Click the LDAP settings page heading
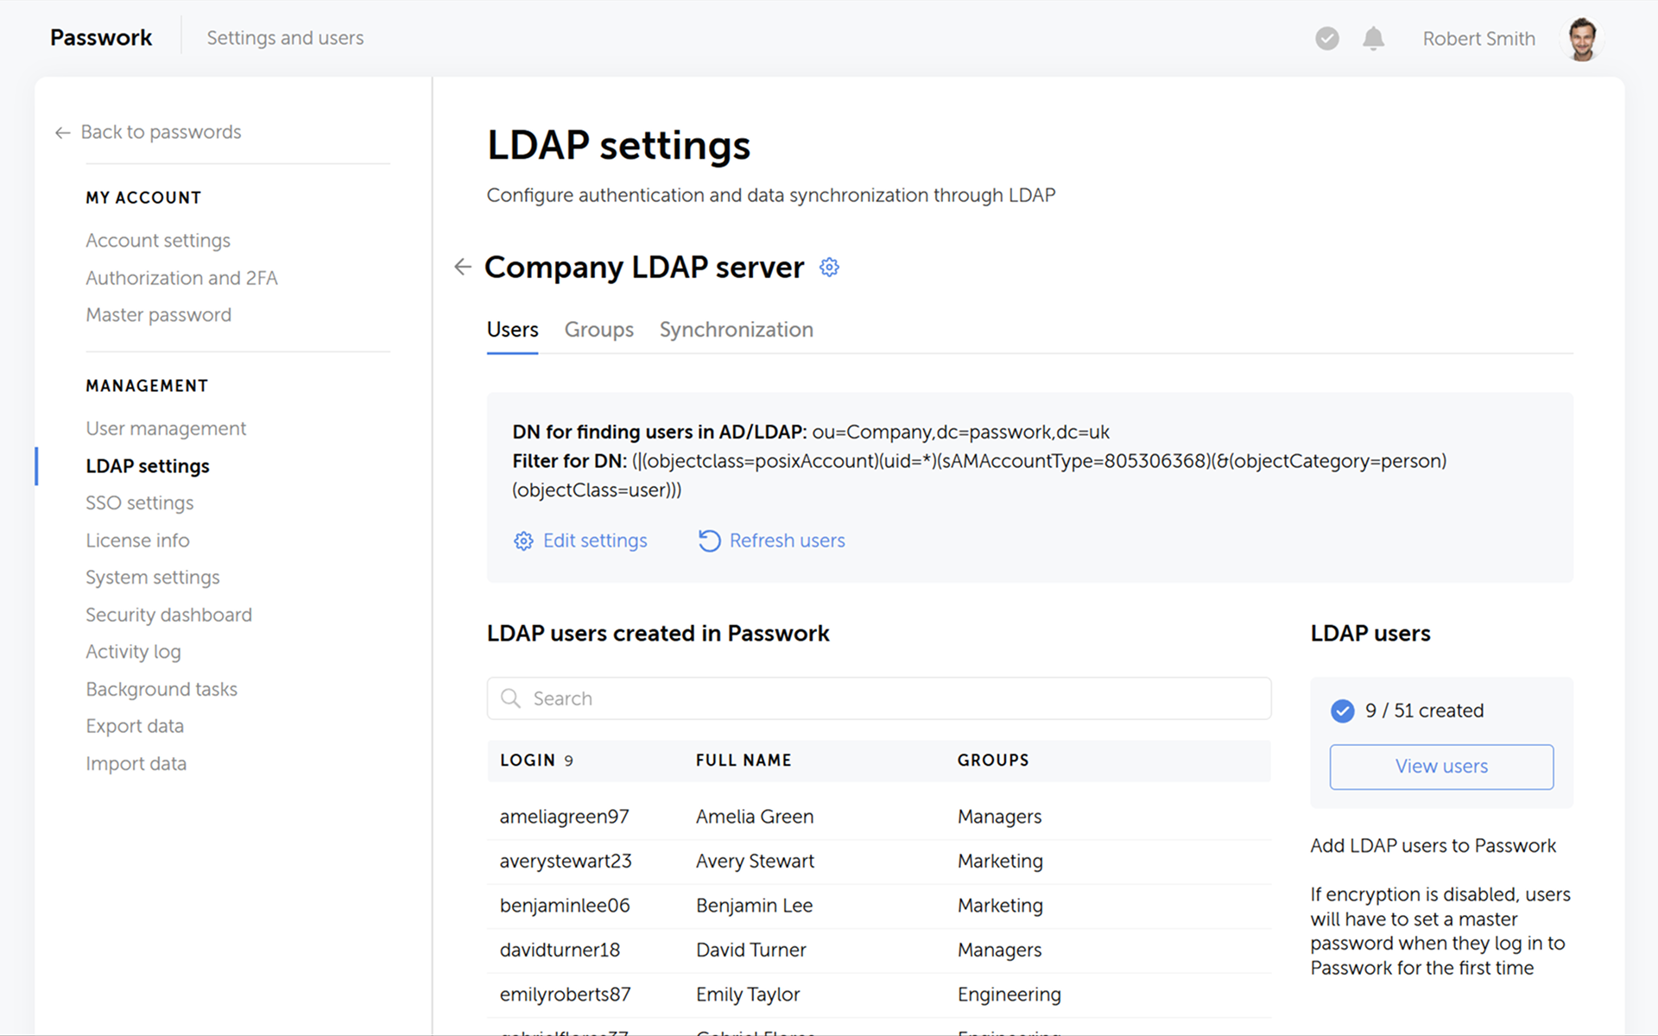The width and height of the screenshot is (1658, 1036). click(x=618, y=145)
